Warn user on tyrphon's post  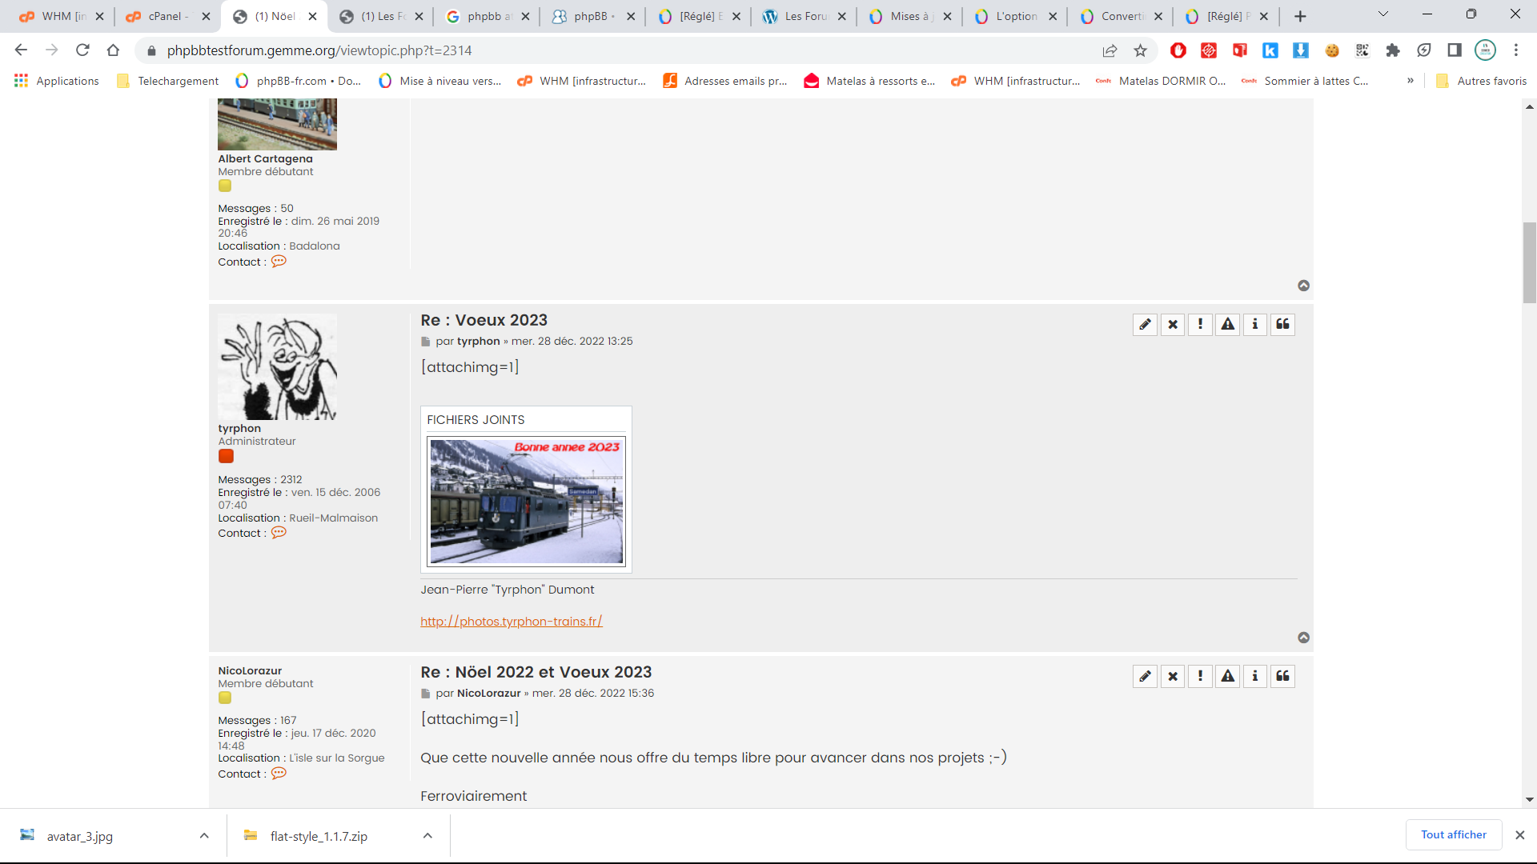pyautogui.click(x=1228, y=324)
